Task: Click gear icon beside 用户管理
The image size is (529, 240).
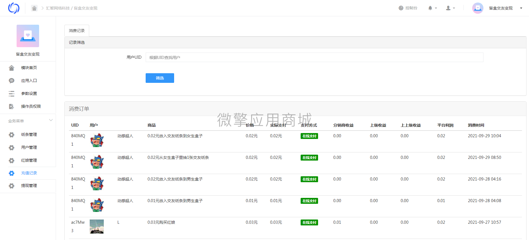Action: [12, 148]
